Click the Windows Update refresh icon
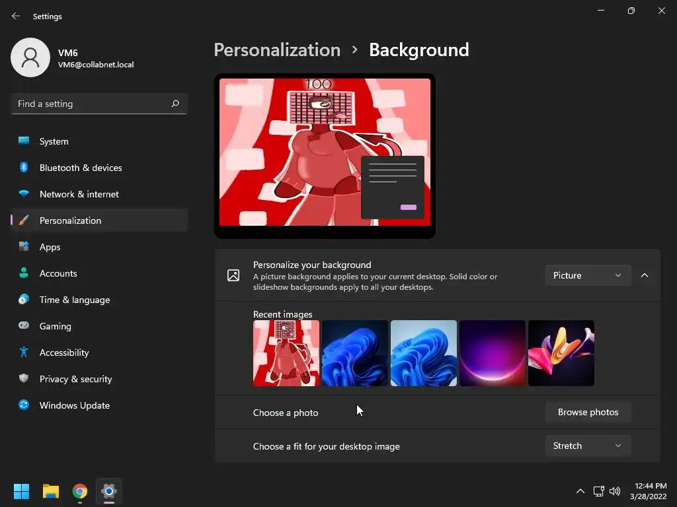The width and height of the screenshot is (677, 507). (x=24, y=405)
